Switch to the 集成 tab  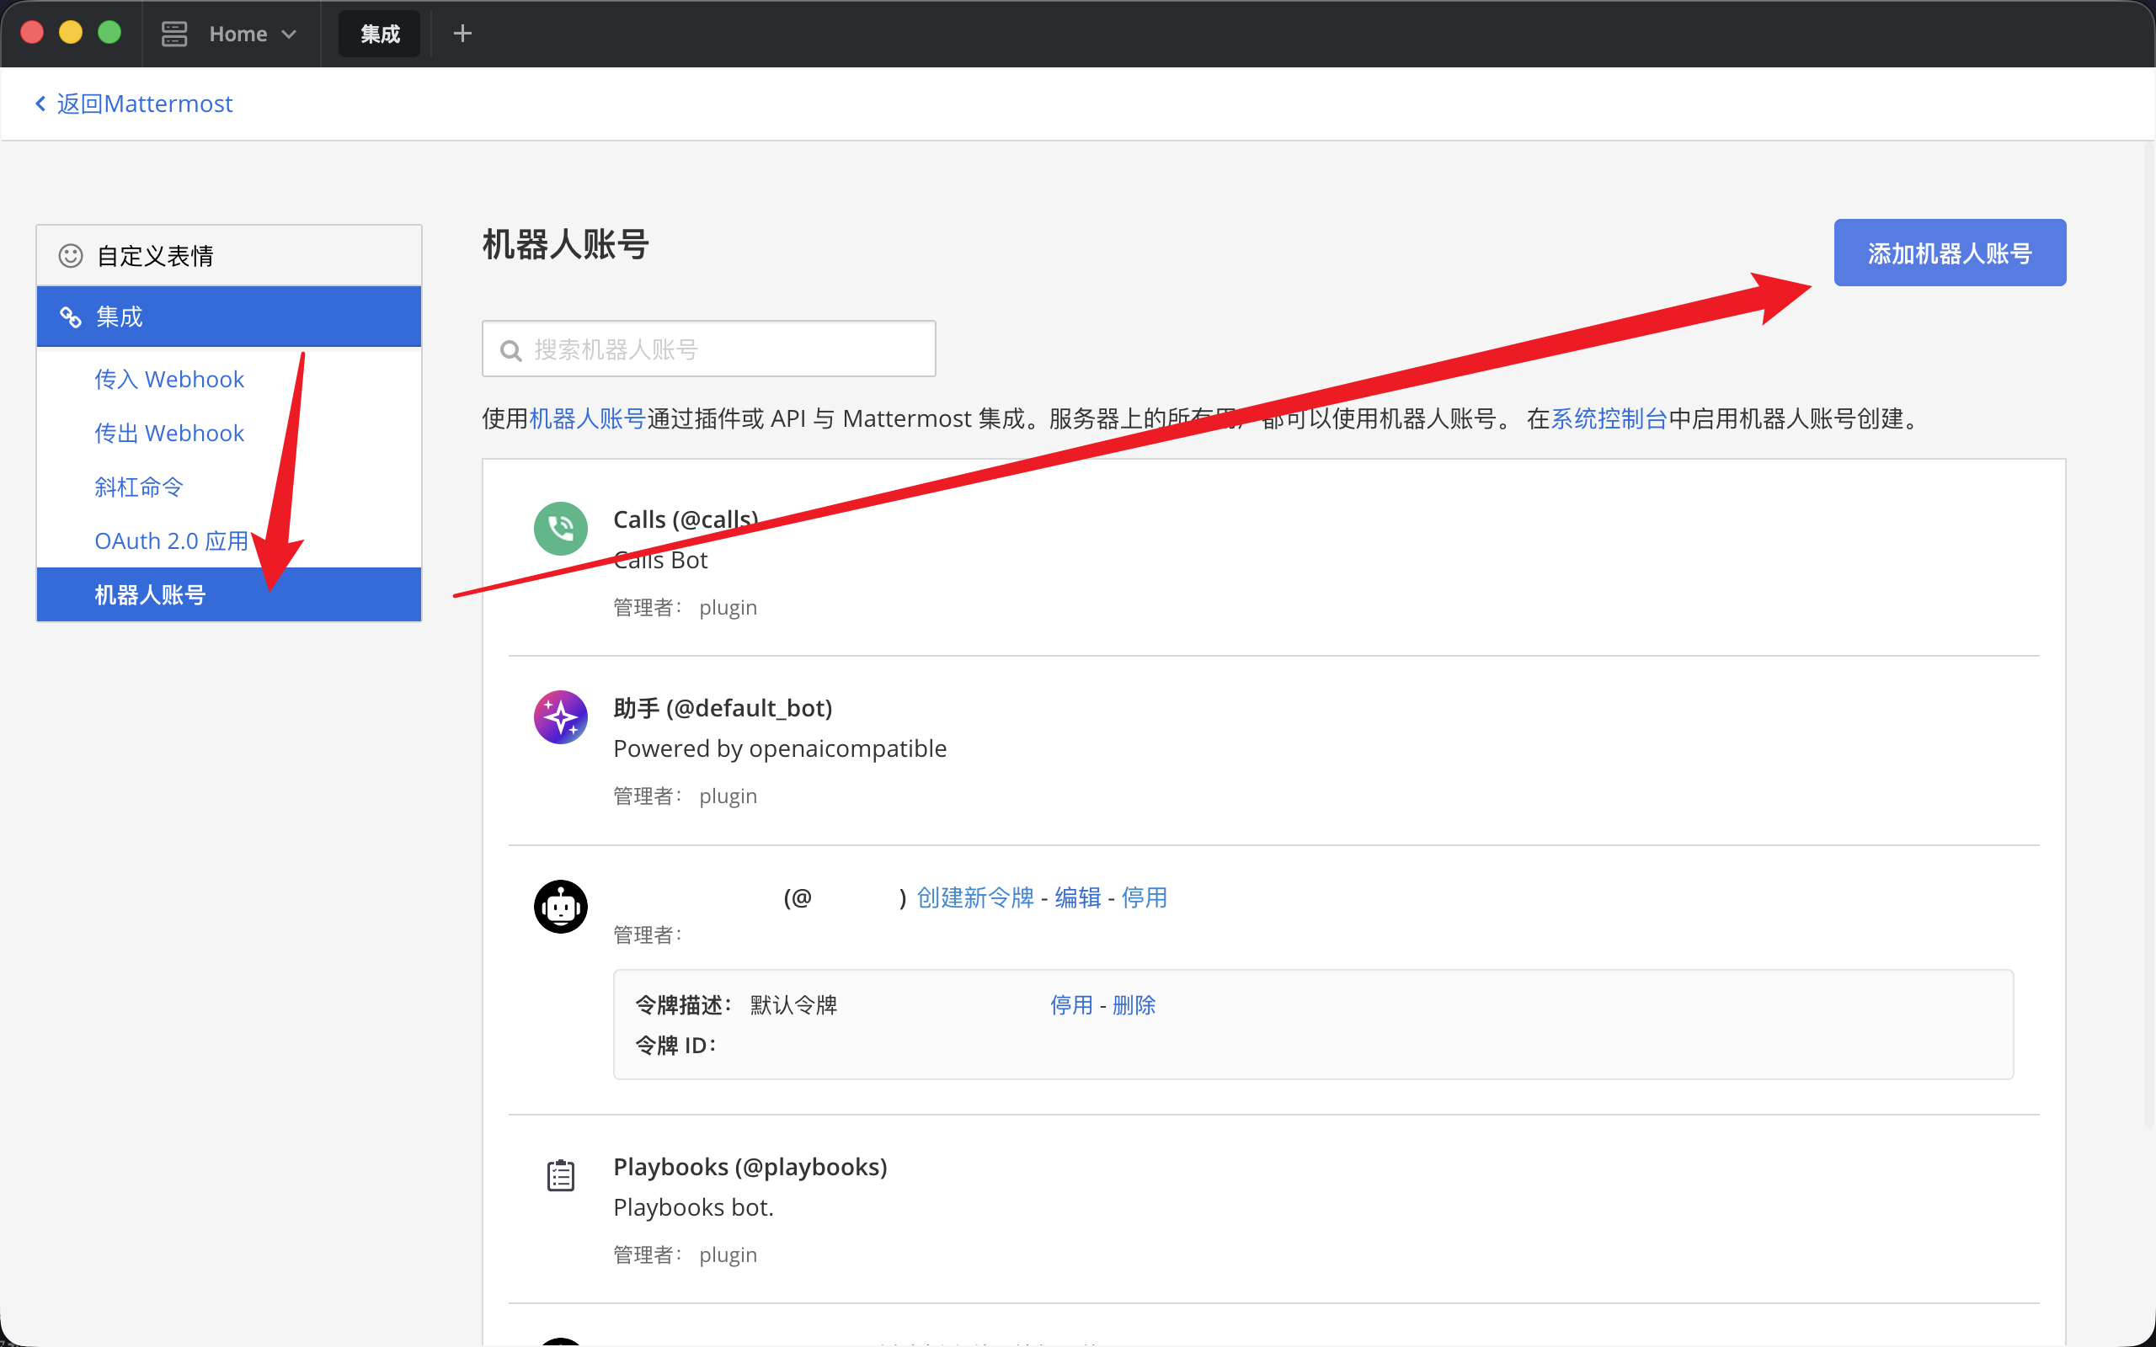(x=380, y=34)
